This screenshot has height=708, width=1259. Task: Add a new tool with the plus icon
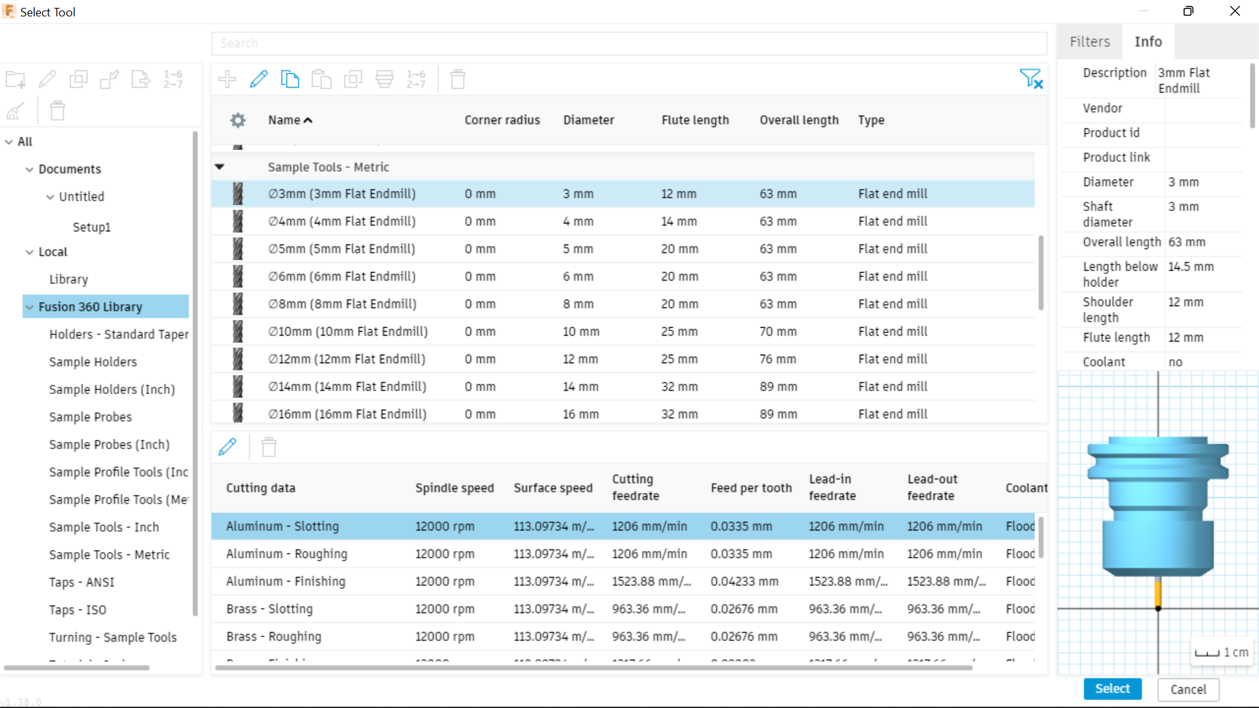click(x=227, y=79)
